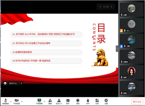The image size is (145, 106).
Task: Unmute the microphone in the toolbar
Action: [6, 101]
